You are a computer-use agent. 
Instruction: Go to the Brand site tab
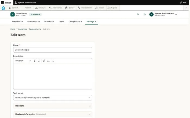point(49,22)
